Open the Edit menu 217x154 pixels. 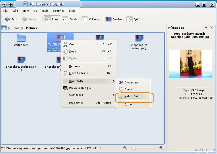pyautogui.click(x=15, y=11)
